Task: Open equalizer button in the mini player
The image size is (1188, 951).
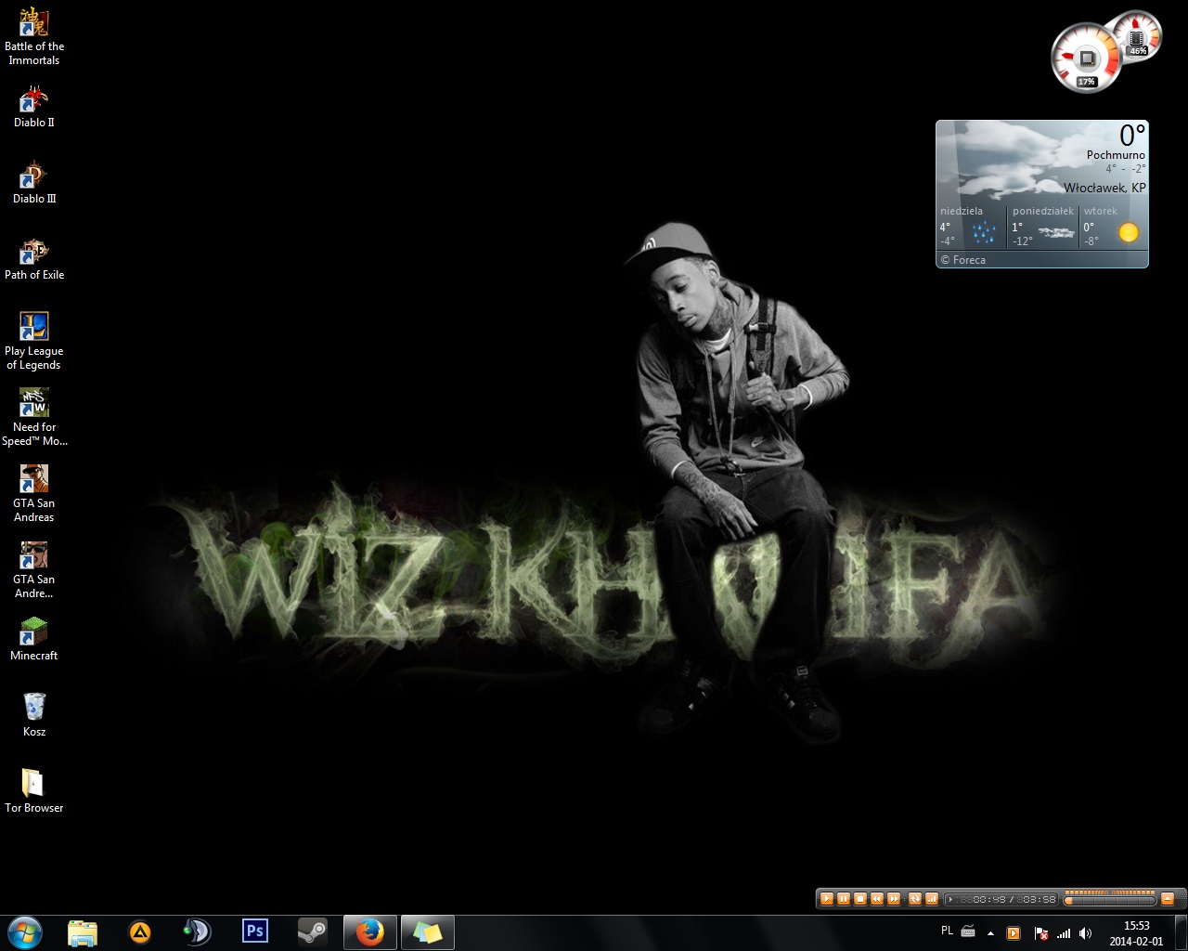Action: pyautogui.click(x=932, y=899)
